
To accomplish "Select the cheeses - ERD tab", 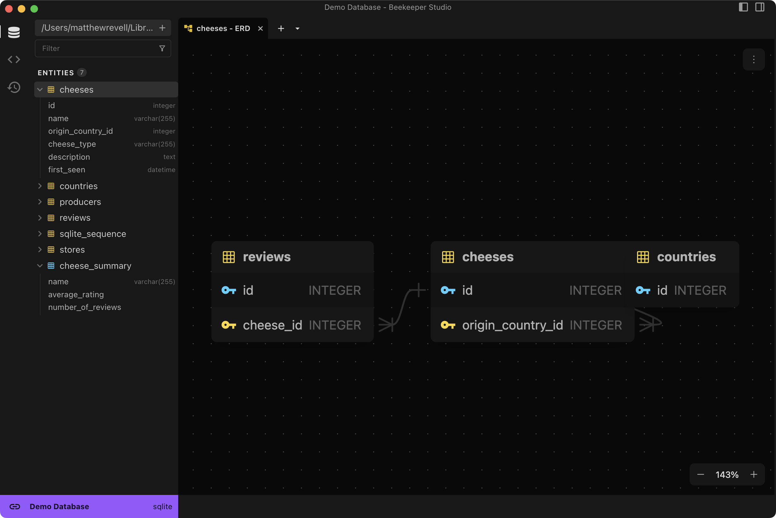I will (x=223, y=29).
